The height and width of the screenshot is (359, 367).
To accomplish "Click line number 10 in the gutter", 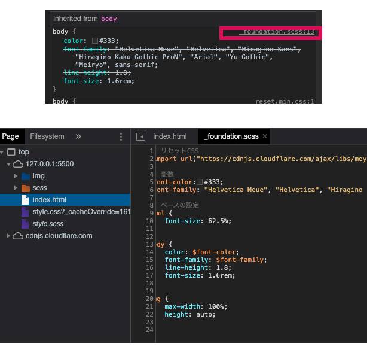I will coord(149,221).
